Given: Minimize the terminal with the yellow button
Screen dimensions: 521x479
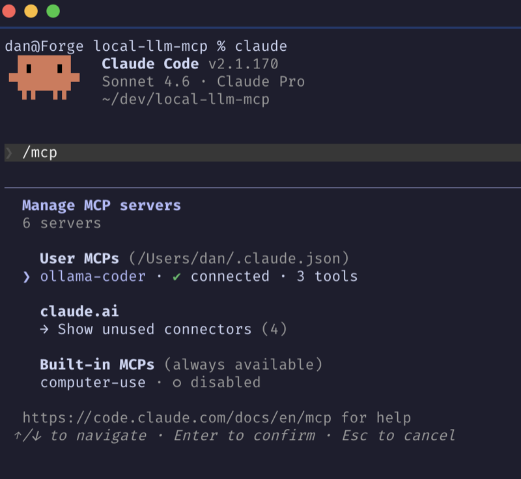Looking at the screenshot, I should click(x=31, y=11).
